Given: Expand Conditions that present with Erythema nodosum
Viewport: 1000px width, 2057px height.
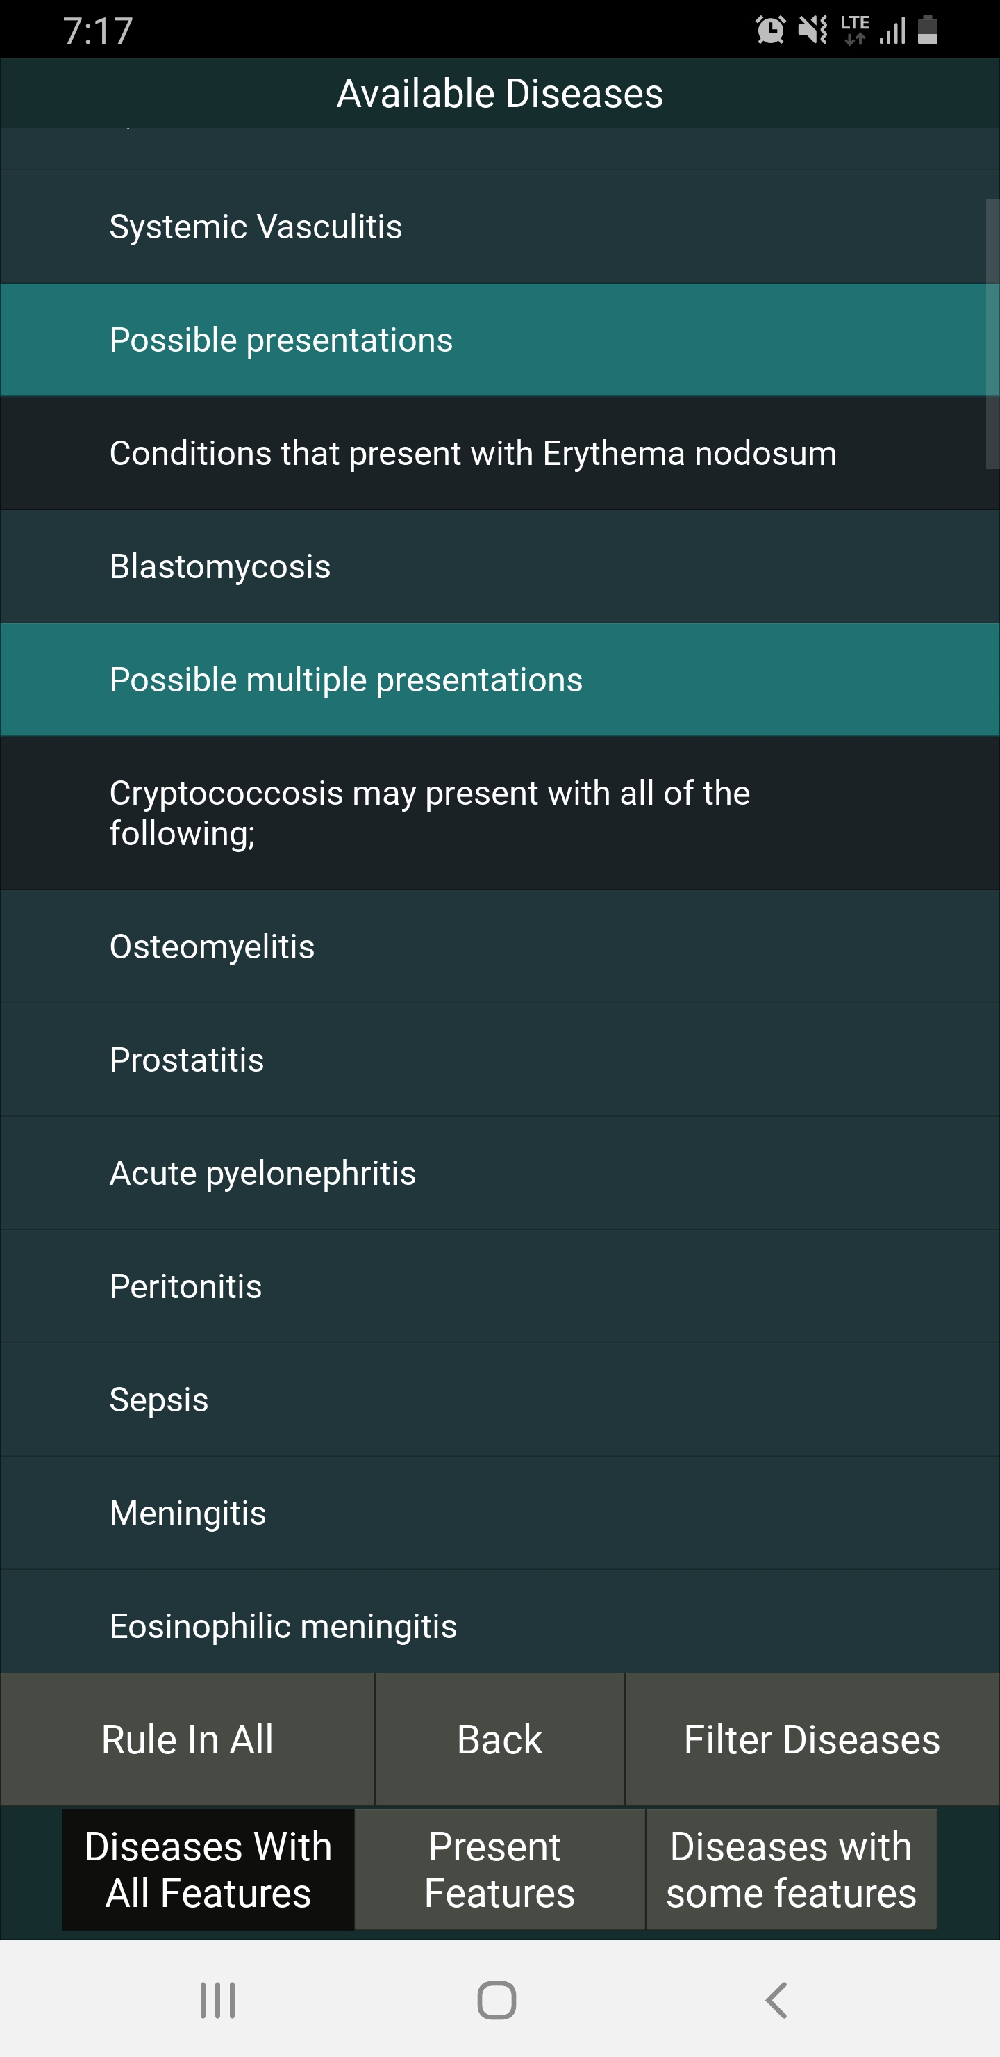Looking at the screenshot, I should pos(472,454).
